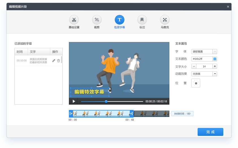This screenshot has height=148, width=238.
Task: Click the video progress slider handle
Action: [106, 101]
